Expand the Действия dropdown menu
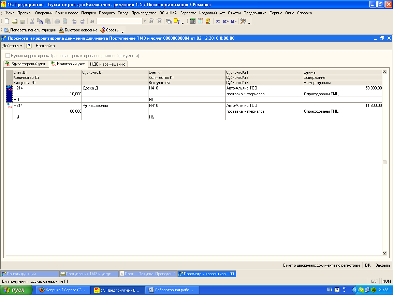393x295 pixels. (x=12, y=46)
